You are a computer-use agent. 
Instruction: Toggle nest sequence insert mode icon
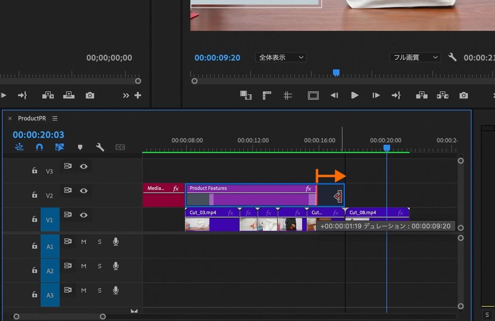pyautogui.click(x=19, y=147)
